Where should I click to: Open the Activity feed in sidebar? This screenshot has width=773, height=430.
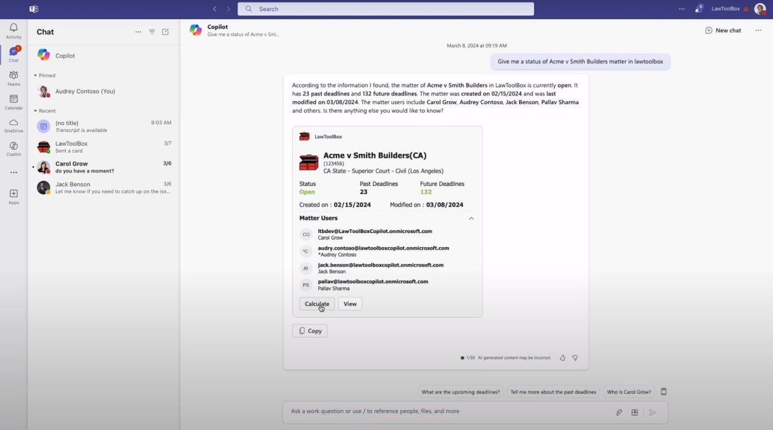tap(14, 31)
